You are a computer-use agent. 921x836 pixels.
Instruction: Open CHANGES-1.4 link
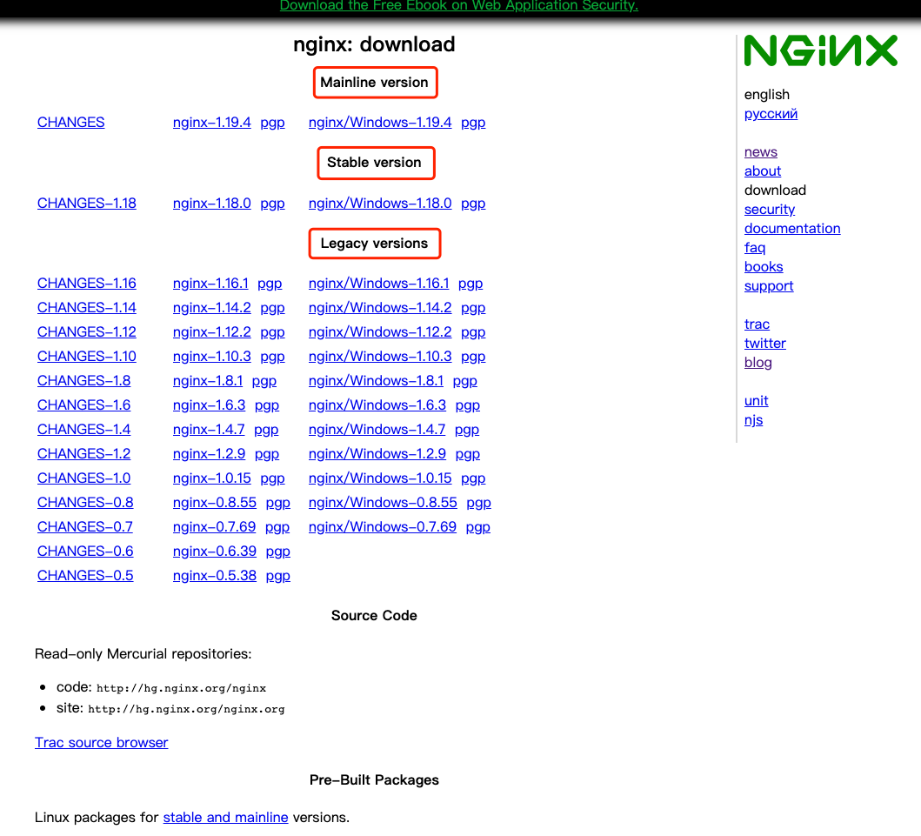[x=84, y=430]
